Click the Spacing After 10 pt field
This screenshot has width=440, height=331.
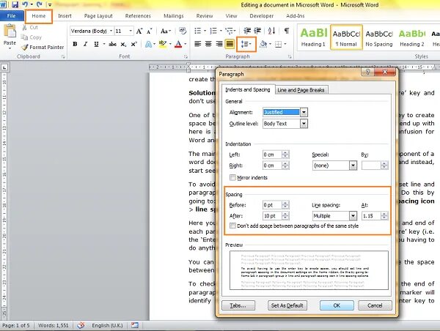tap(272, 216)
